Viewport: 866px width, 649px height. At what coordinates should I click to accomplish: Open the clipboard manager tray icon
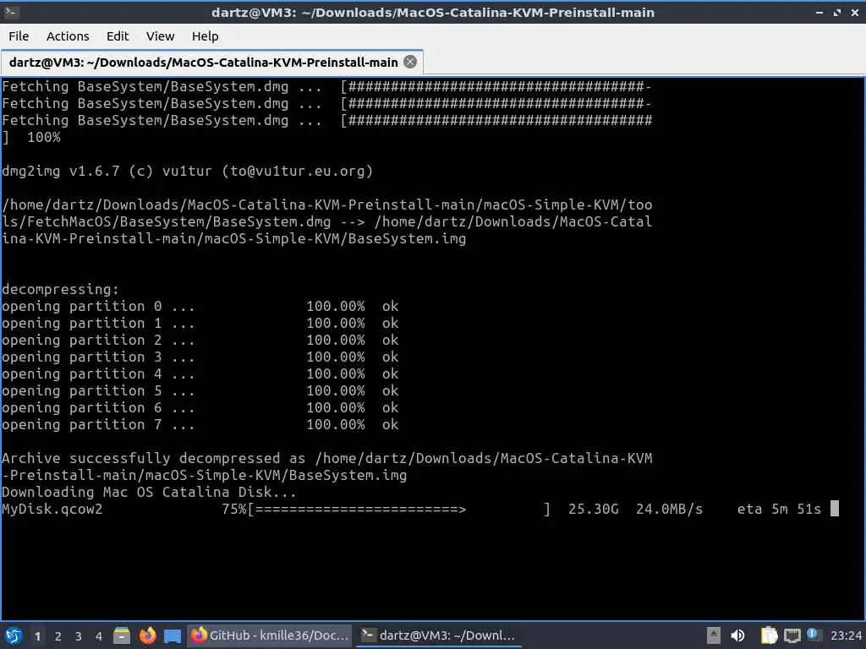769,635
